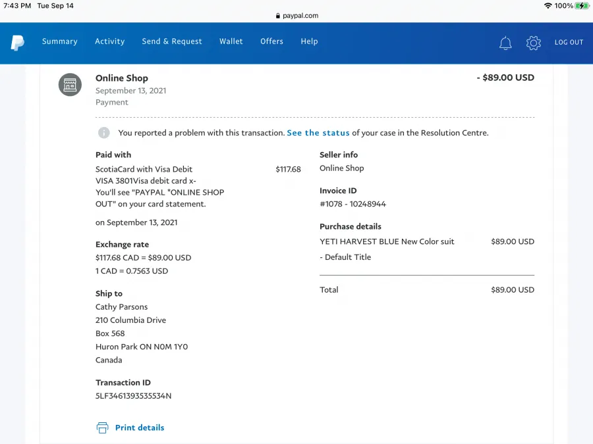
Task: Click the Total row $89.00 USD amount
Action: coord(513,289)
